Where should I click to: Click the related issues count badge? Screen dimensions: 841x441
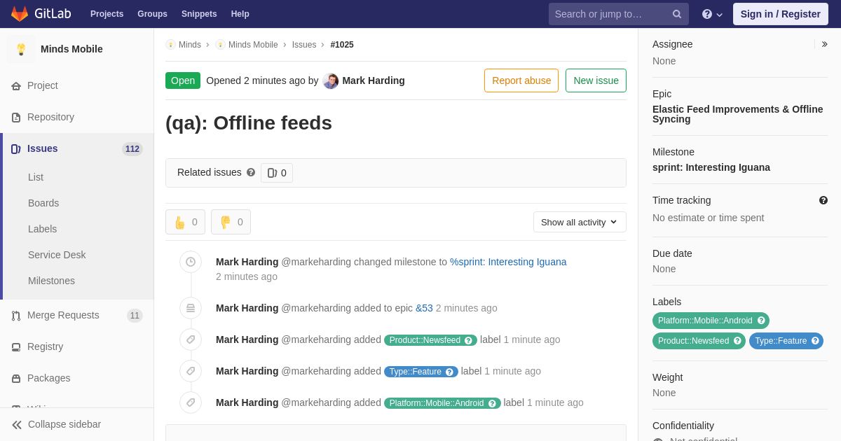(277, 173)
